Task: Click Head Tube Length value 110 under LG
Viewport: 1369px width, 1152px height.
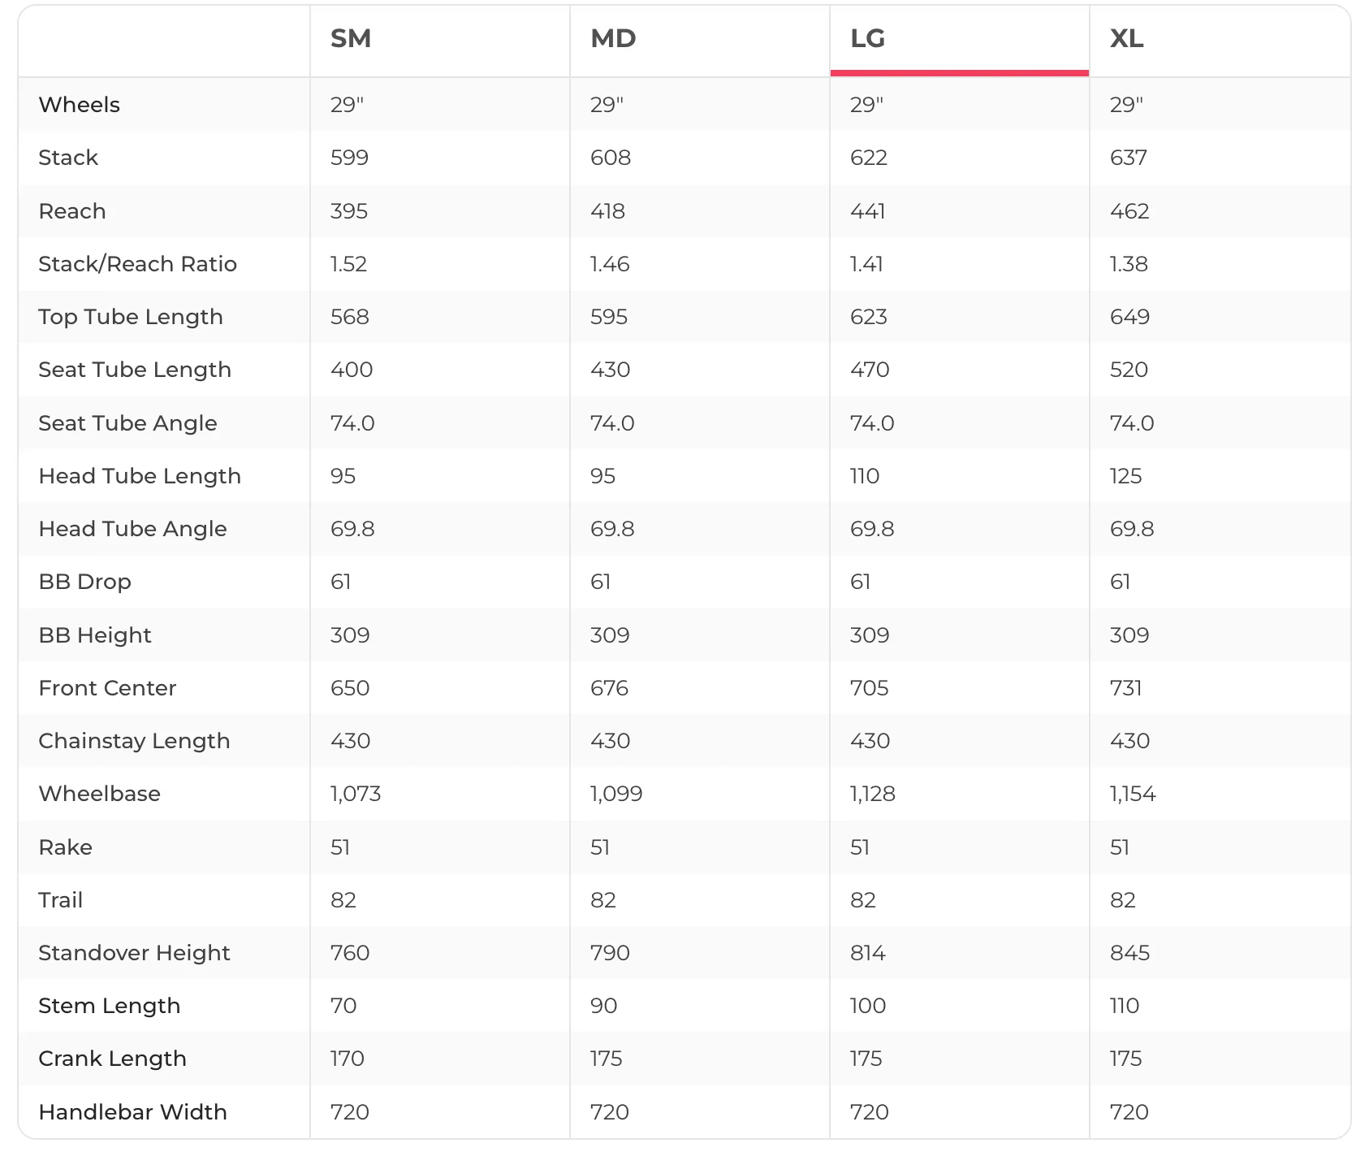Action: pyautogui.click(x=865, y=476)
